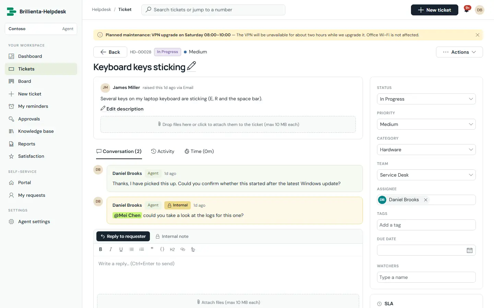
Task: Open the Priority dropdown showing Medium
Action: click(x=426, y=124)
